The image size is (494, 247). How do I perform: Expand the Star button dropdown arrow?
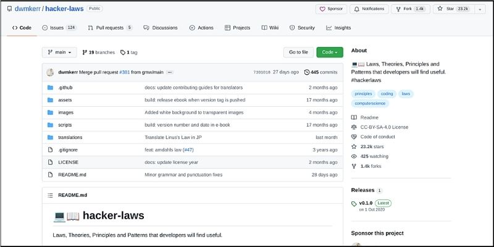click(x=480, y=9)
